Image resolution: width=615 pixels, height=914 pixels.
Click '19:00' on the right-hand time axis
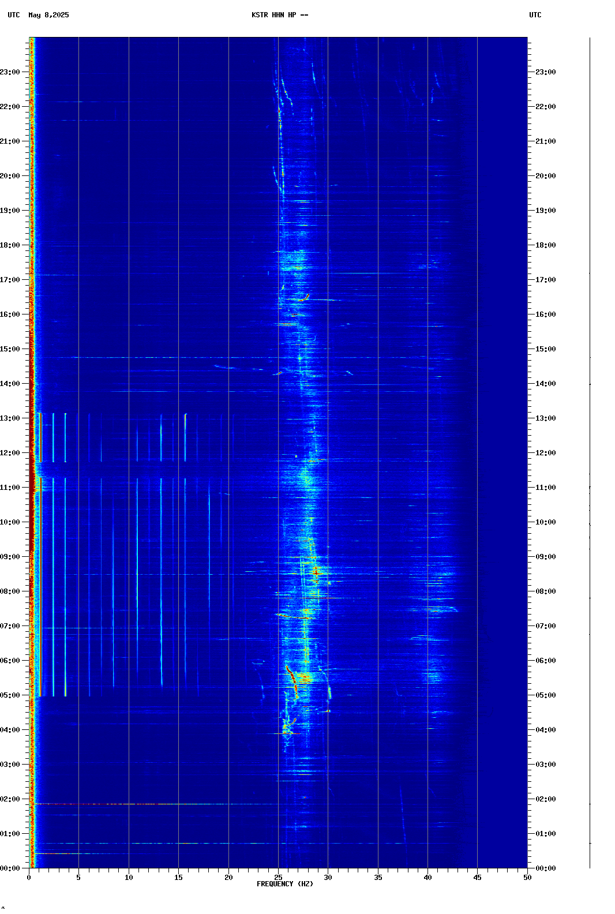click(546, 211)
